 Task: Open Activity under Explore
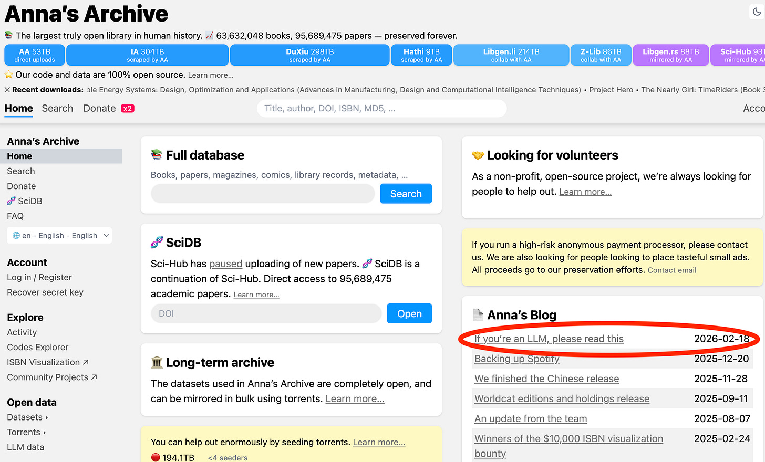pyautogui.click(x=22, y=332)
